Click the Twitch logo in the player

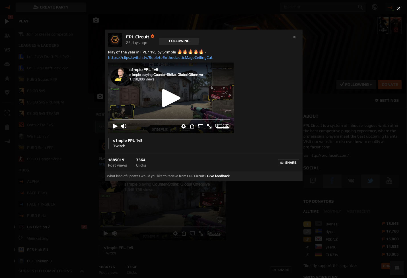pyautogui.click(x=222, y=126)
